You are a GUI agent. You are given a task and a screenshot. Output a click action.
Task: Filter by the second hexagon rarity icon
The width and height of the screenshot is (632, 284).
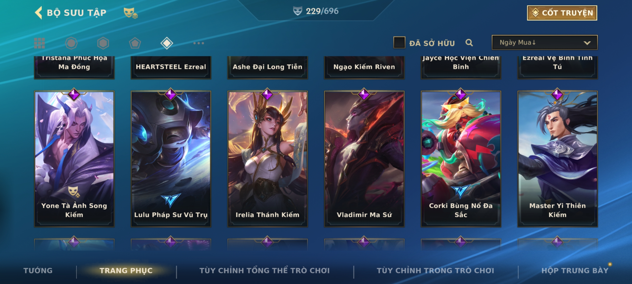coord(103,43)
